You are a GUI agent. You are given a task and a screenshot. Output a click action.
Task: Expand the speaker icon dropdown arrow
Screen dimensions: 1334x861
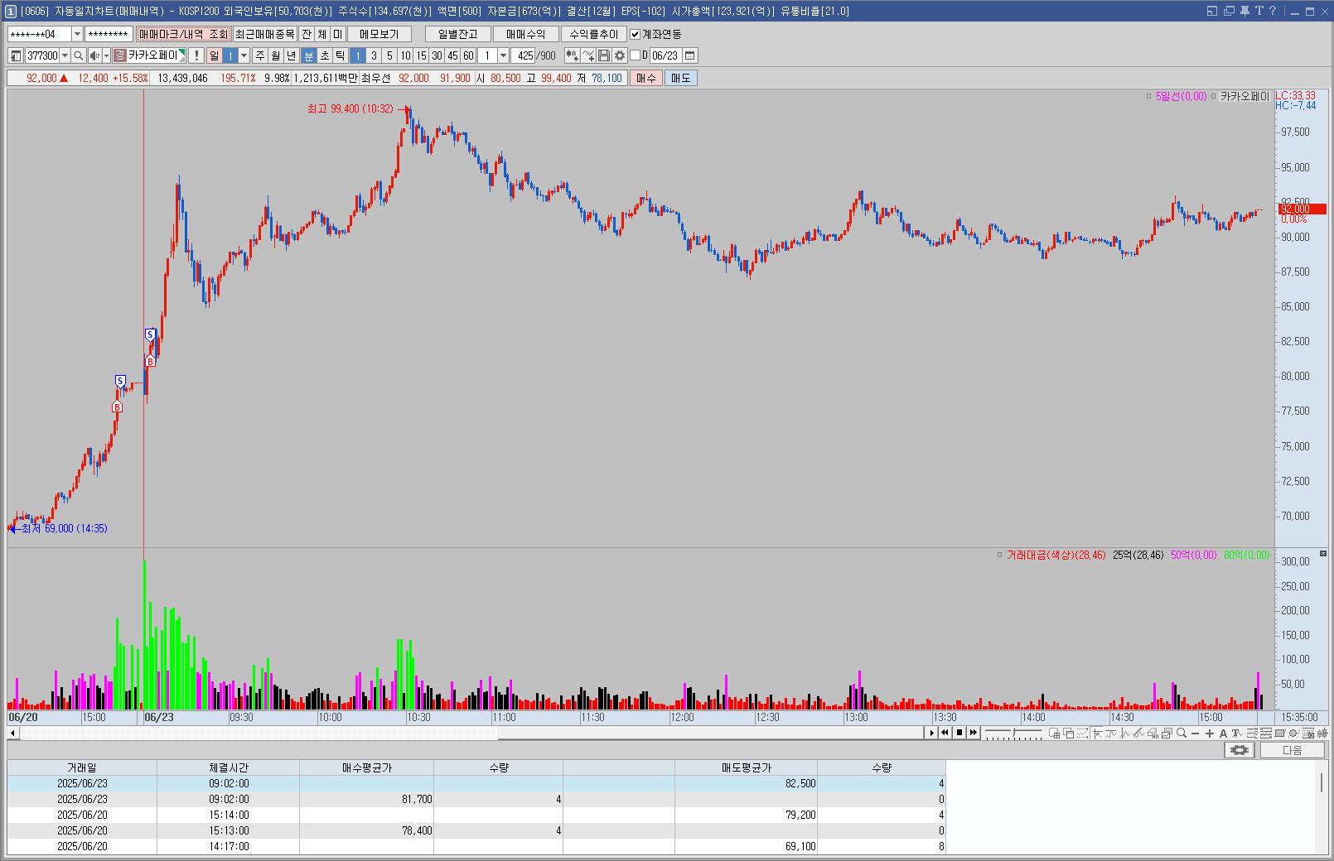click(106, 55)
